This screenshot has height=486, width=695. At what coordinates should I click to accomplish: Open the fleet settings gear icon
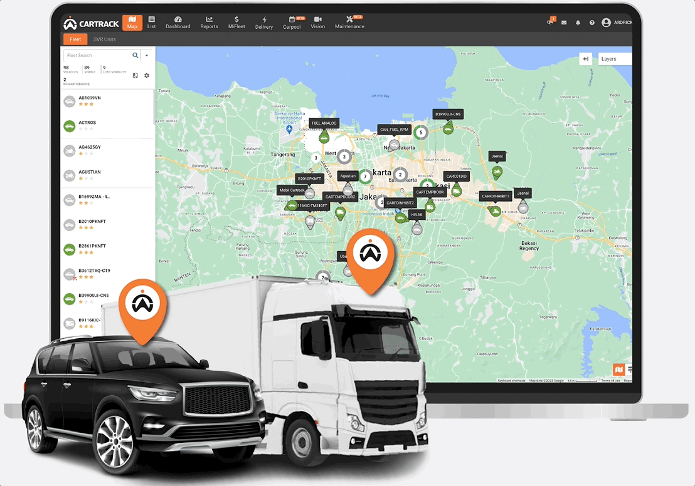(146, 75)
